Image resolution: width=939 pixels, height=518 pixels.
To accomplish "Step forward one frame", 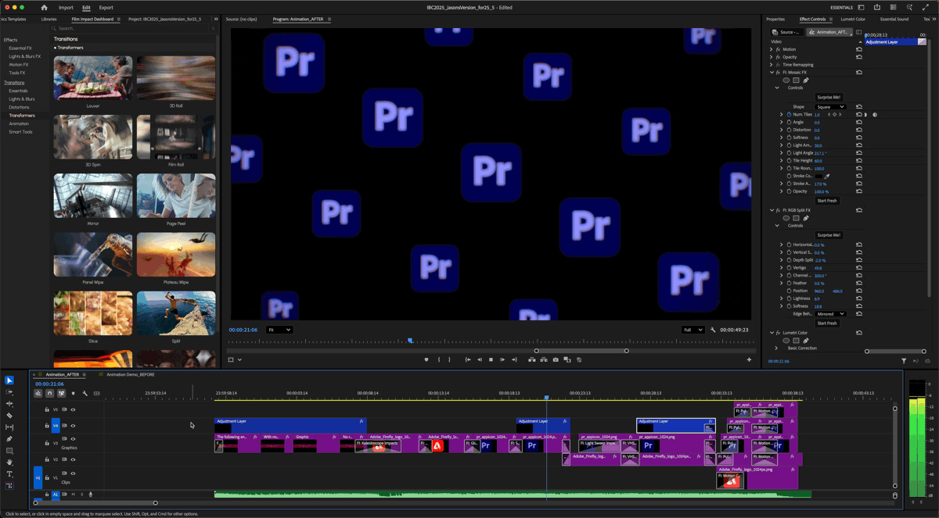I will [x=502, y=359].
